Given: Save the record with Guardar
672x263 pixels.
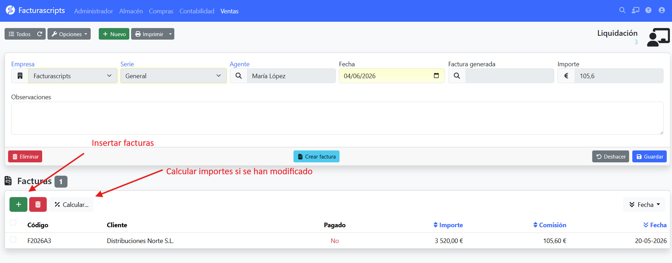Looking at the screenshot, I should coord(650,156).
